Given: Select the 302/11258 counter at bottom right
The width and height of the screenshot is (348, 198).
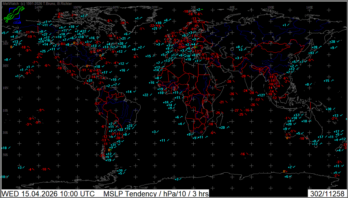Looking at the screenshot, I should click(x=327, y=194).
